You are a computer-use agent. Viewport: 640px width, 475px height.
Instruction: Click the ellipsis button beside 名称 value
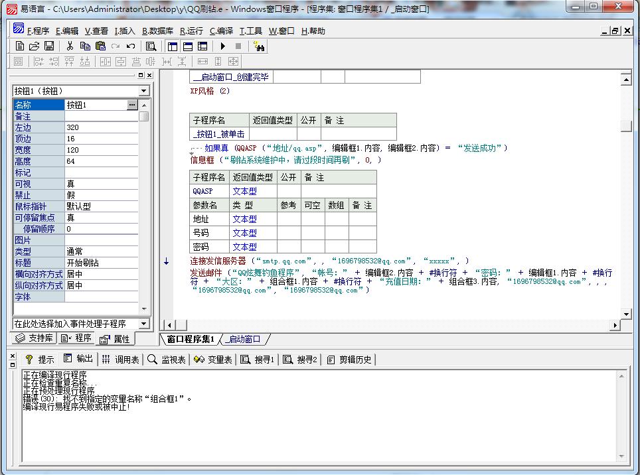(x=132, y=105)
